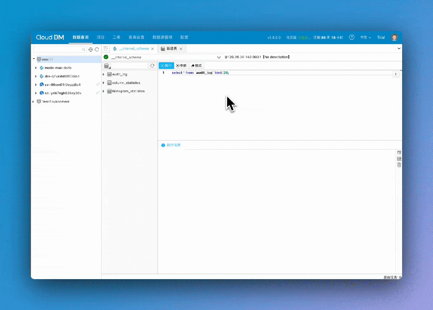
Task: Open the 工单 menu tab
Action: (x=116, y=37)
